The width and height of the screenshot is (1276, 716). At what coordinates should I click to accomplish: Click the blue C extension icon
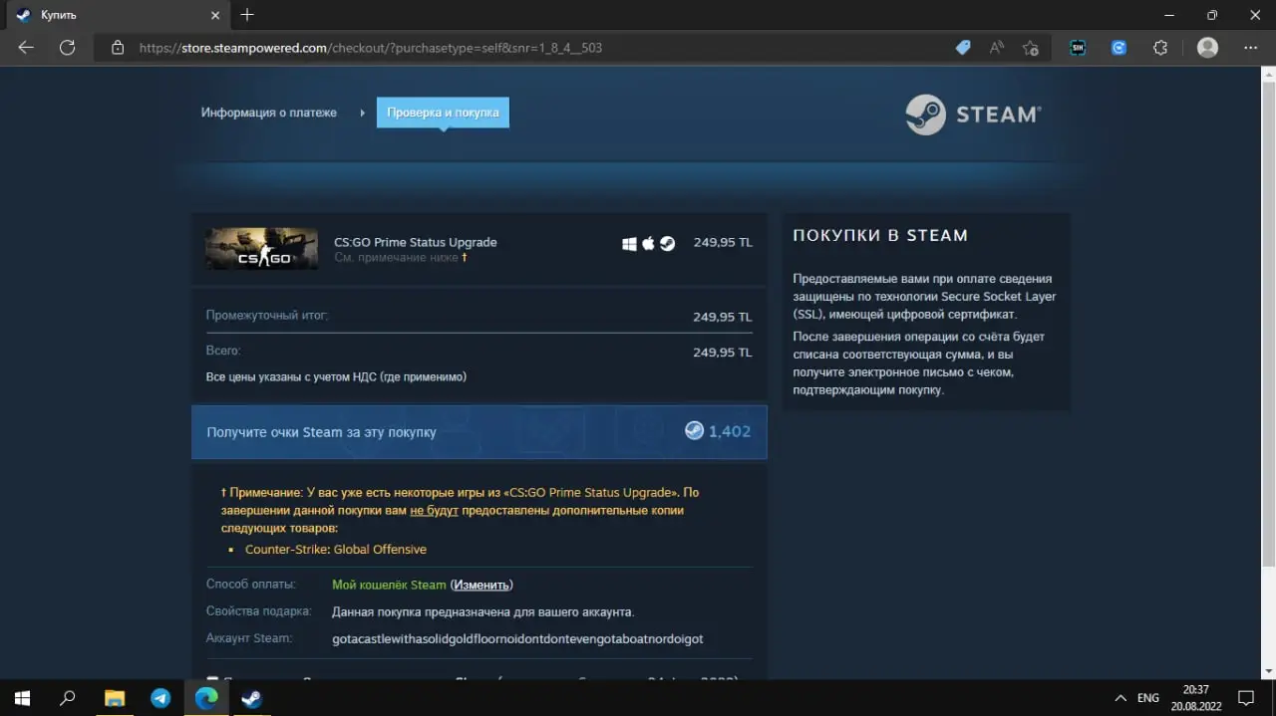point(1118,47)
